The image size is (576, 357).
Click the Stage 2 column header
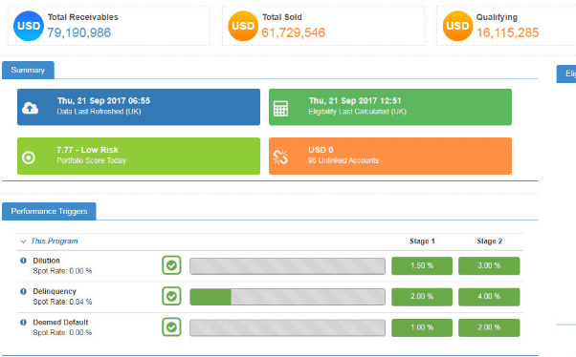click(x=489, y=241)
